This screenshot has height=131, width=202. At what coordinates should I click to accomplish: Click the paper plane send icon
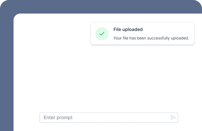(173, 117)
